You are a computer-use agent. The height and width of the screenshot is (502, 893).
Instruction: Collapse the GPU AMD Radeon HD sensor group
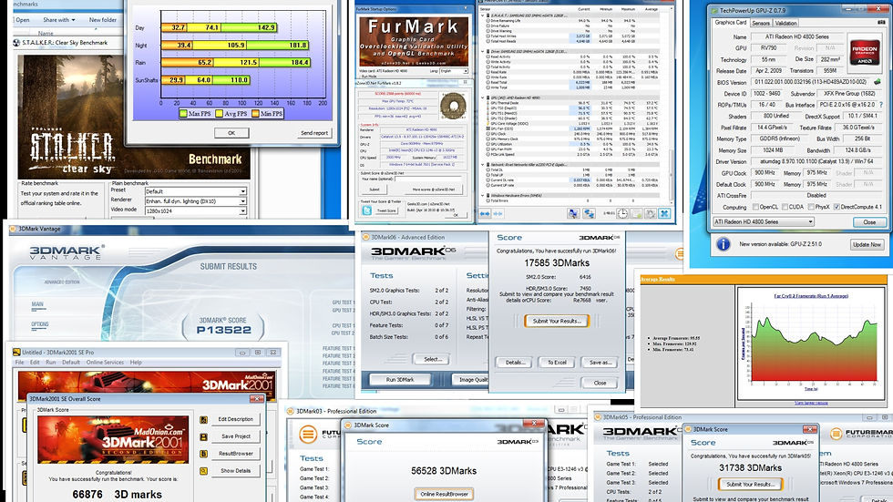(483, 97)
